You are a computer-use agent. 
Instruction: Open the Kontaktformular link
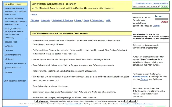140,77
